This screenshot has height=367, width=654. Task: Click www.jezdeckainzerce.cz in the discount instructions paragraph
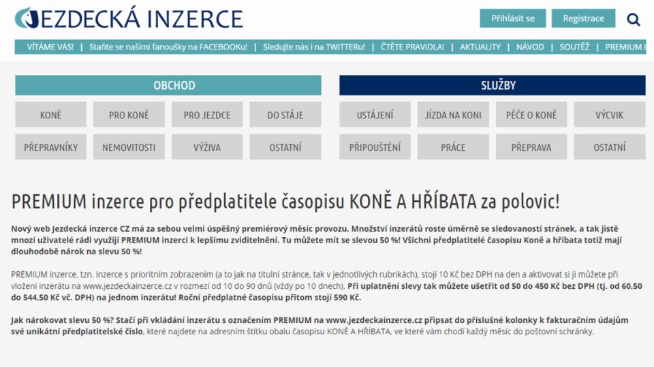point(374,320)
